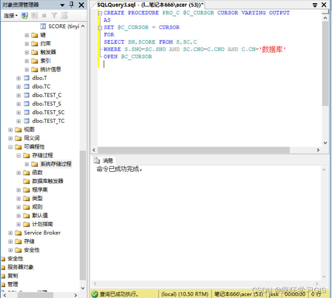Screen dimensions: 332x298
Task: Select the 同义词 folder
Action: [x=32, y=138]
